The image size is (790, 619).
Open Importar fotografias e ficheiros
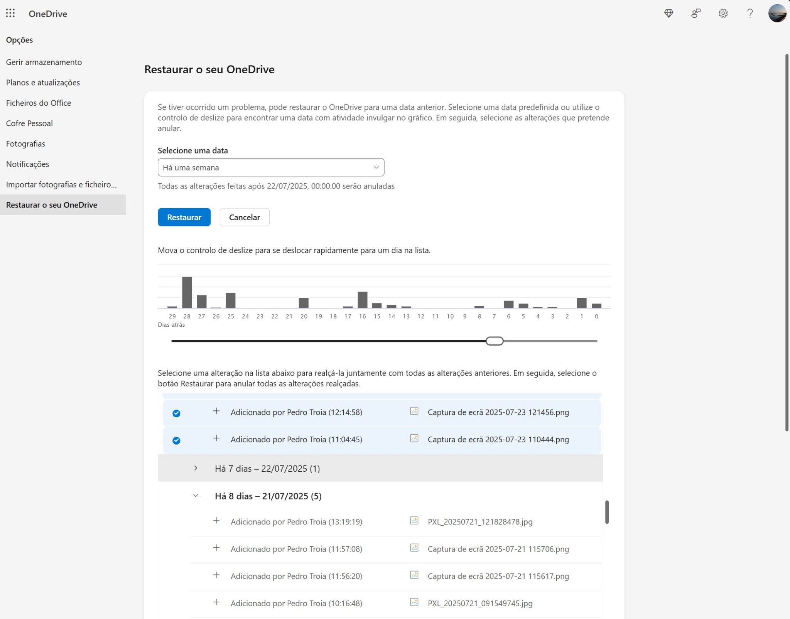pyautogui.click(x=61, y=185)
